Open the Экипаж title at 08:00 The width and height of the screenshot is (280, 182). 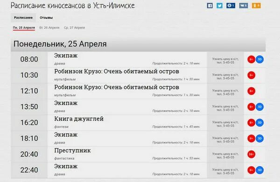66,55
